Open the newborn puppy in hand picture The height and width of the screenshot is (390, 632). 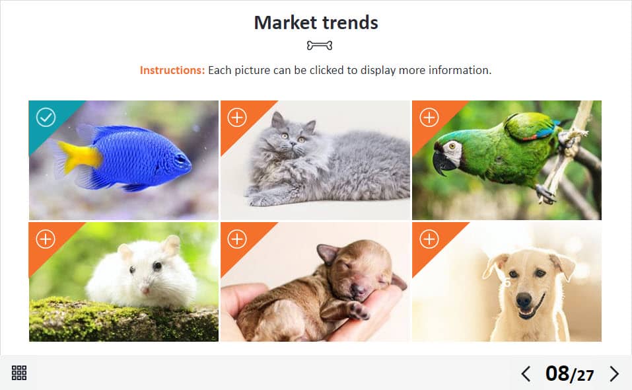coord(315,282)
